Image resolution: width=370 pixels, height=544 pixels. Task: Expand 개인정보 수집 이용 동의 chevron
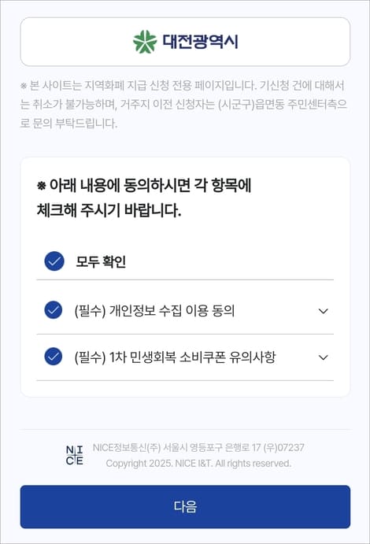(x=324, y=311)
